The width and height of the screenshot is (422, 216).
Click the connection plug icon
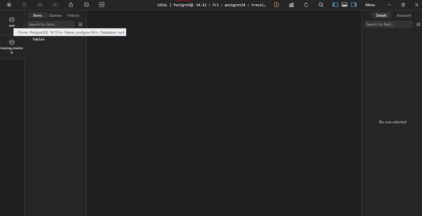9,5
